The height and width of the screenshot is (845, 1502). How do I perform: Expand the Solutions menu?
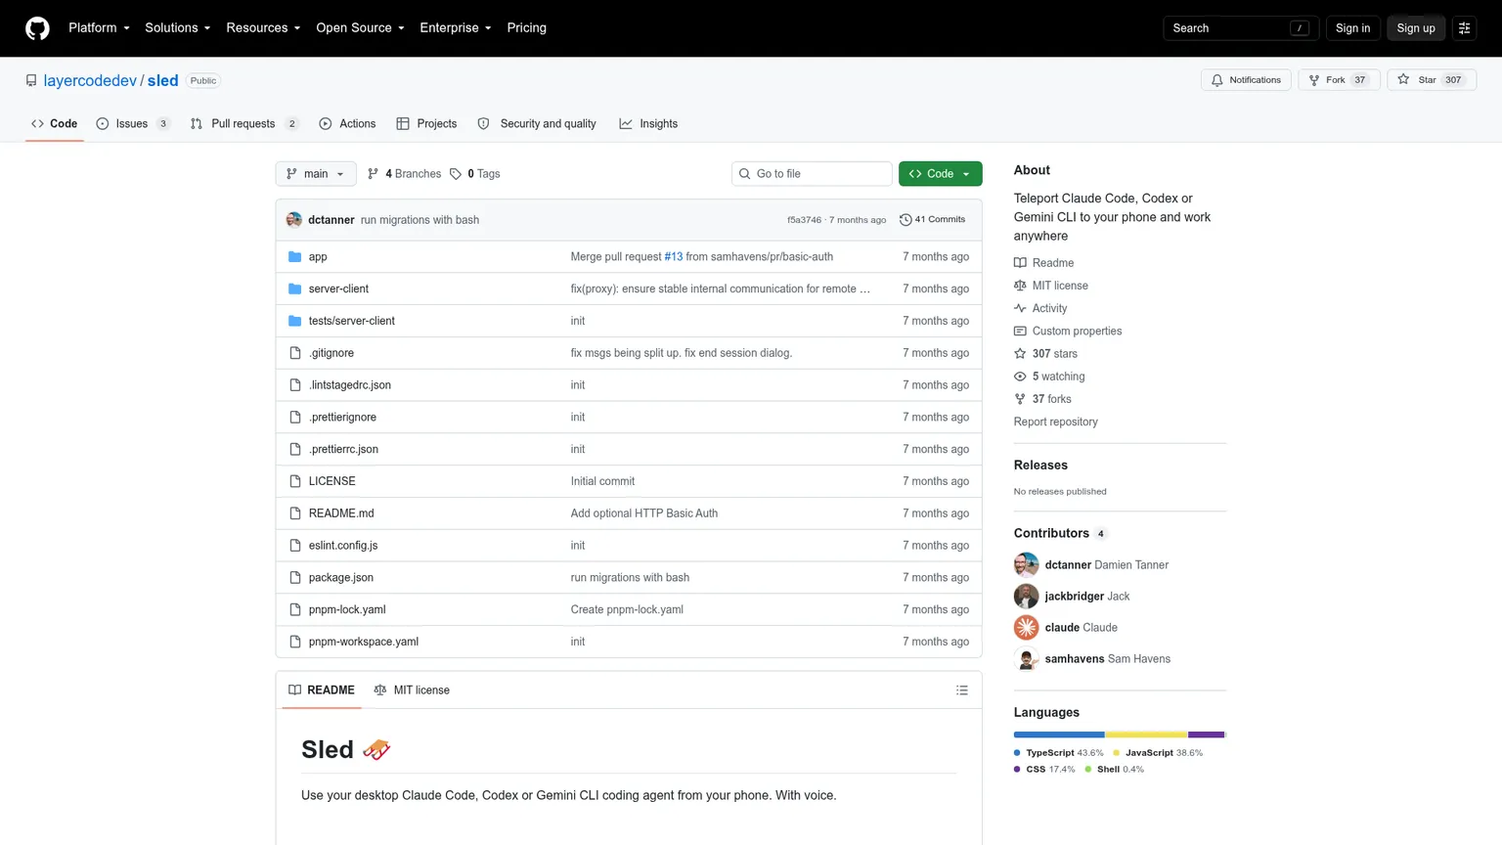(x=178, y=28)
